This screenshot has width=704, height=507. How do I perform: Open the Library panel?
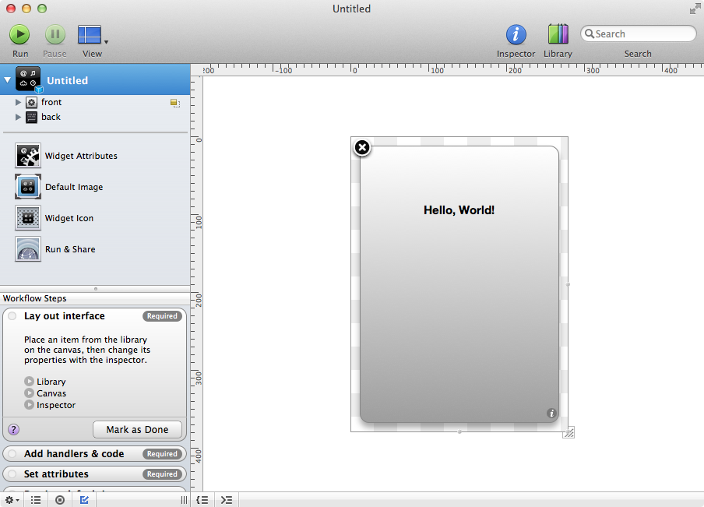click(558, 34)
